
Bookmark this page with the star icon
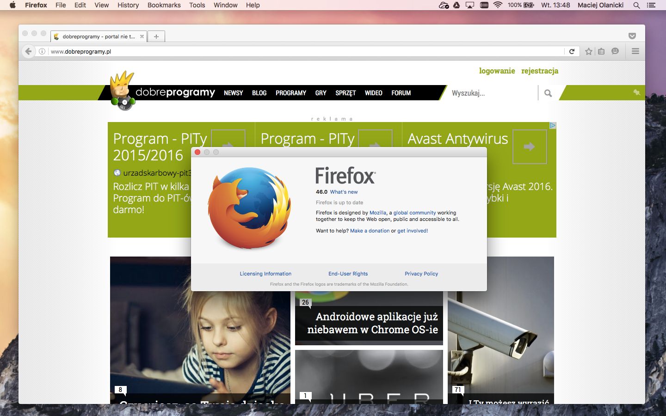588,51
